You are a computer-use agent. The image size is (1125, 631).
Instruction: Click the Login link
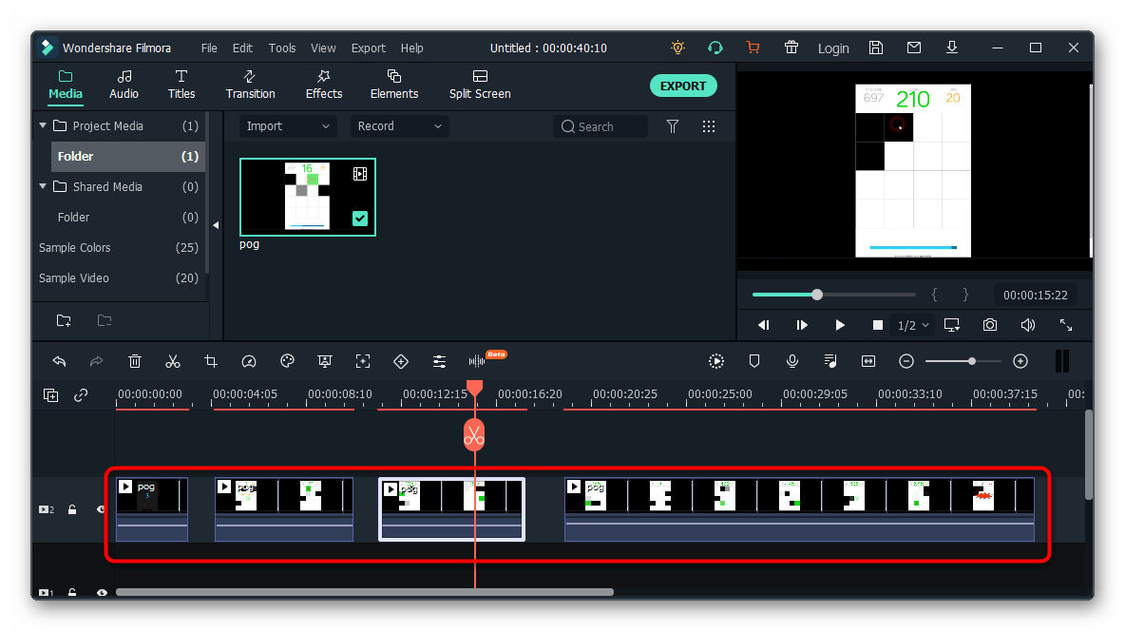point(833,48)
